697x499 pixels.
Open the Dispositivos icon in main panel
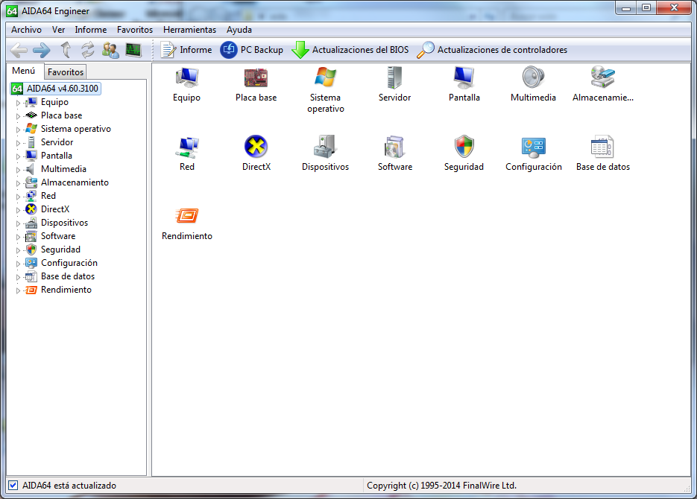pos(325,147)
